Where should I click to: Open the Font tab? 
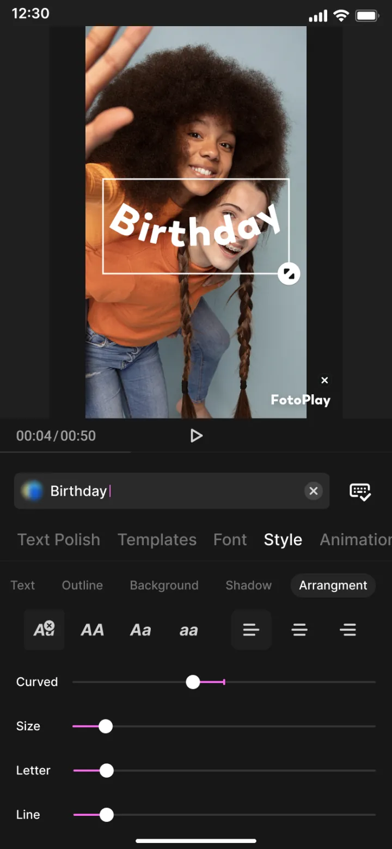point(230,540)
